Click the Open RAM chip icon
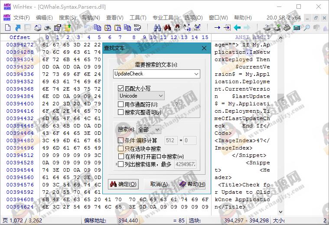 [287, 27]
